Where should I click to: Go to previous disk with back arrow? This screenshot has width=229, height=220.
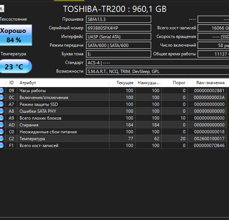[2, 9]
